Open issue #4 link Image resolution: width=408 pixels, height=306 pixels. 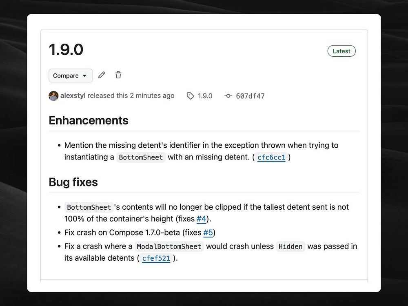[202, 219]
